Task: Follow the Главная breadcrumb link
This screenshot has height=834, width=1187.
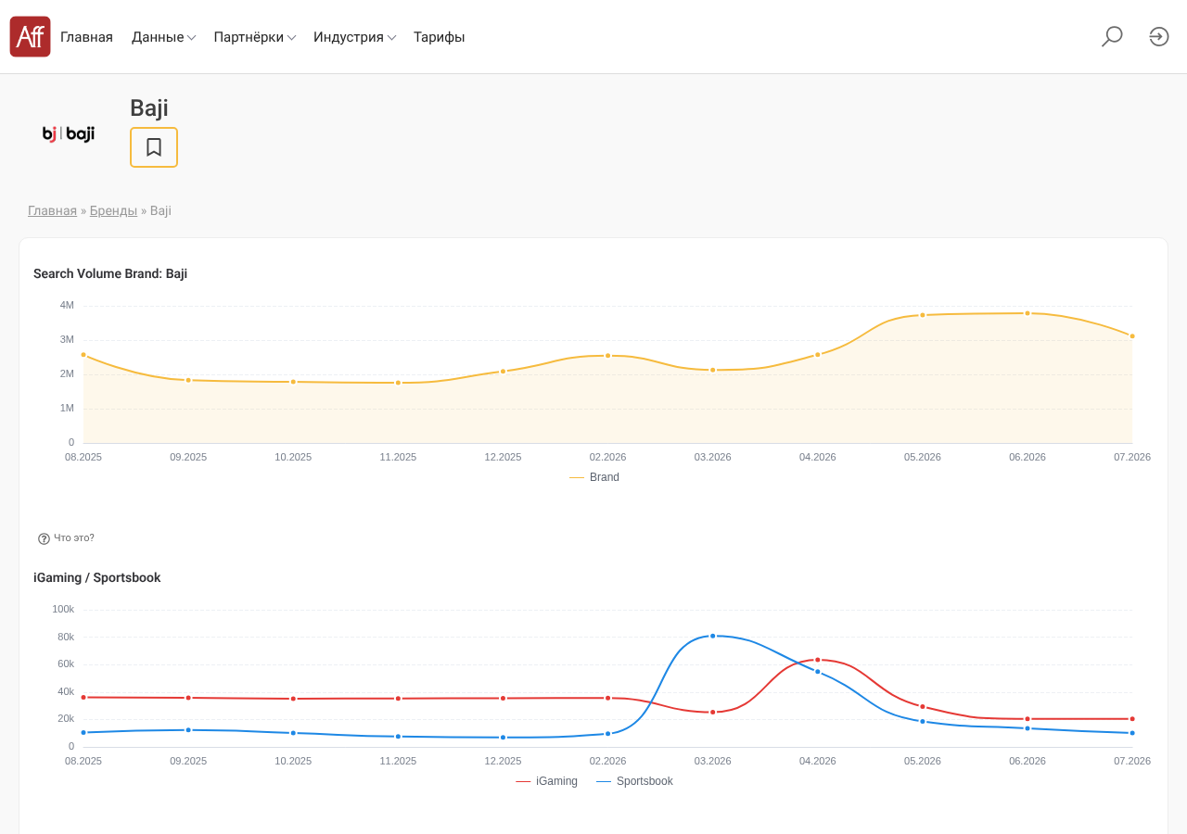Action: (x=52, y=210)
